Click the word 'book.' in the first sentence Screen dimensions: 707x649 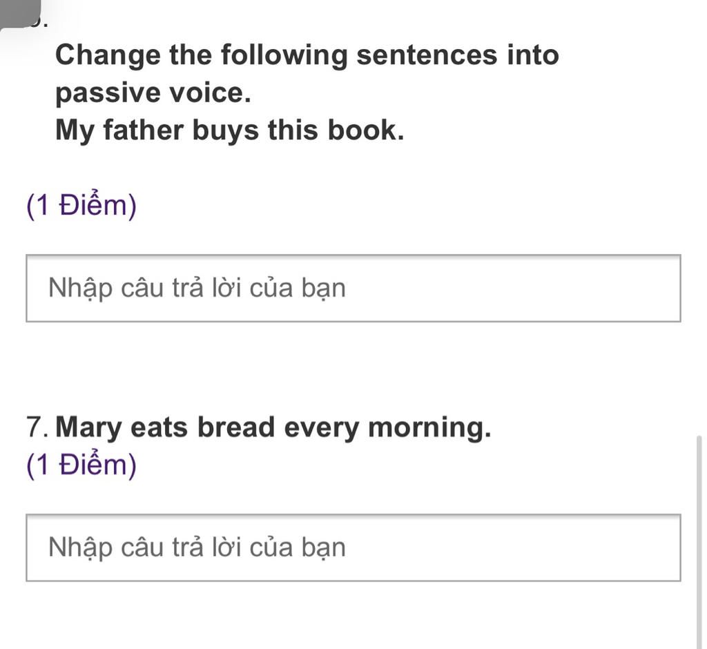(366, 130)
